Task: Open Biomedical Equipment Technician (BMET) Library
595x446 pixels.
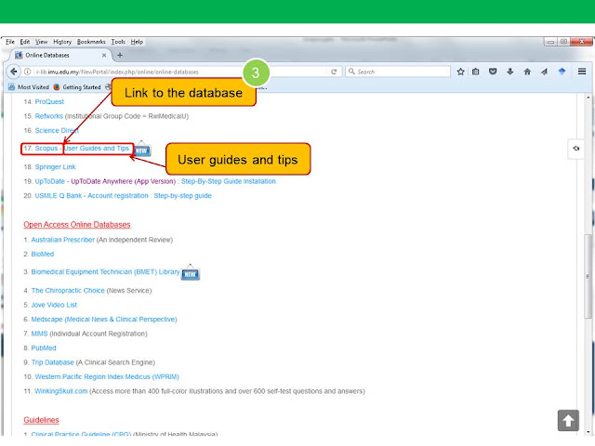Action: point(105,272)
